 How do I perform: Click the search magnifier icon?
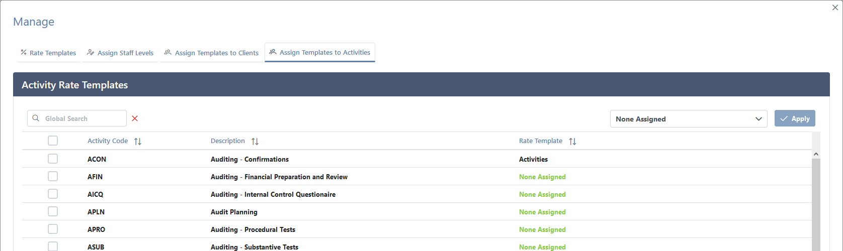coord(36,118)
